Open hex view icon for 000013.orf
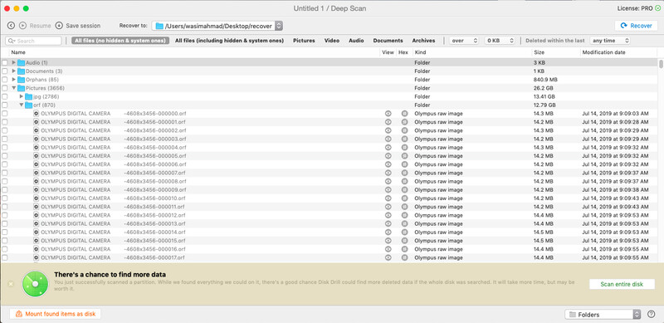 click(404, 224)
